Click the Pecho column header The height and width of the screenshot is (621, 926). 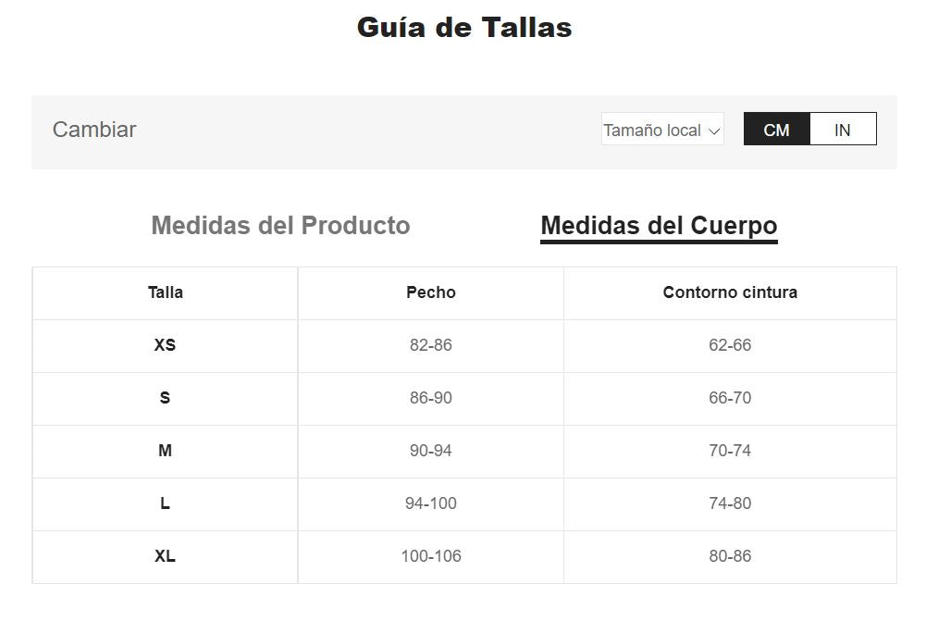click(x=431, y=292)
